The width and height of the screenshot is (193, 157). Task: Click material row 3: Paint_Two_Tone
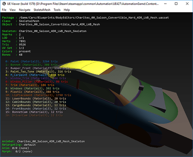point(38,72)
